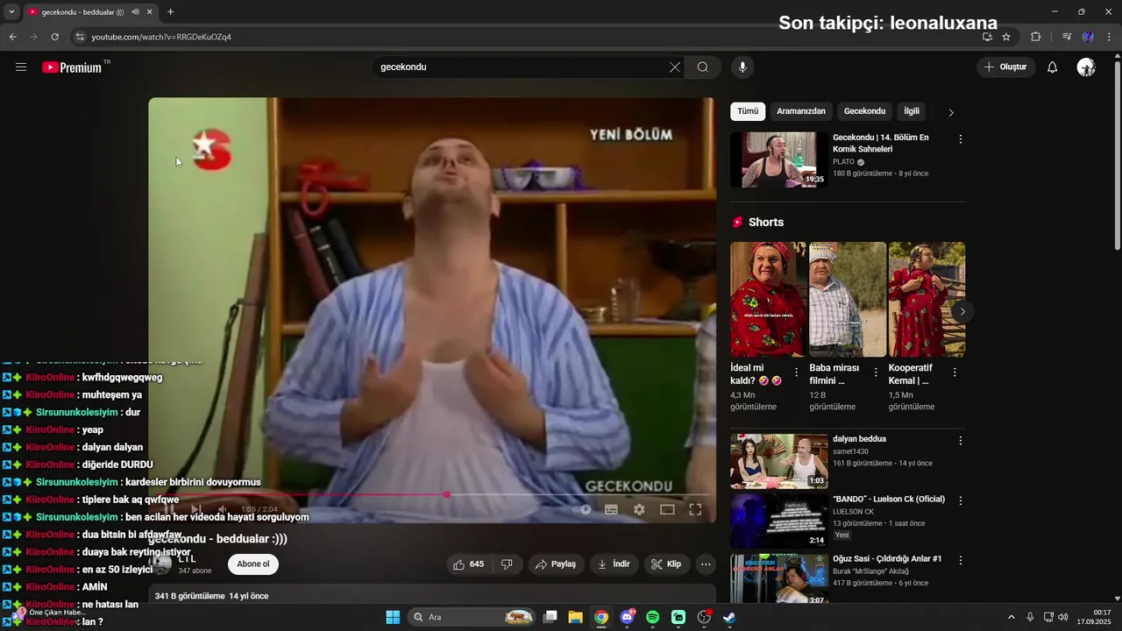
Task: Click the video progress bar scrubber
Action: (447, 495)
